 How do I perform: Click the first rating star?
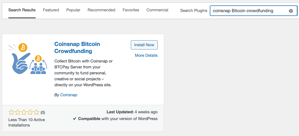pyautogui.click(x=11, y=112)
